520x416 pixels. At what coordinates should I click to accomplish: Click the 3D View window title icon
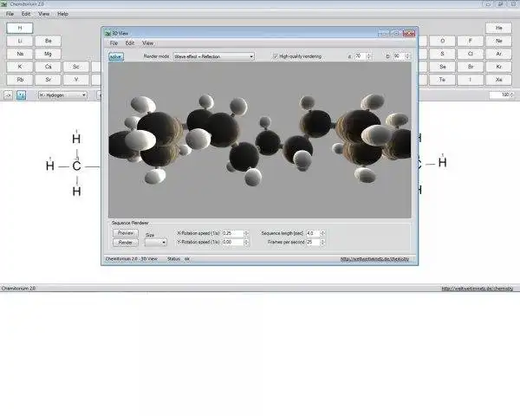(107, 33)
